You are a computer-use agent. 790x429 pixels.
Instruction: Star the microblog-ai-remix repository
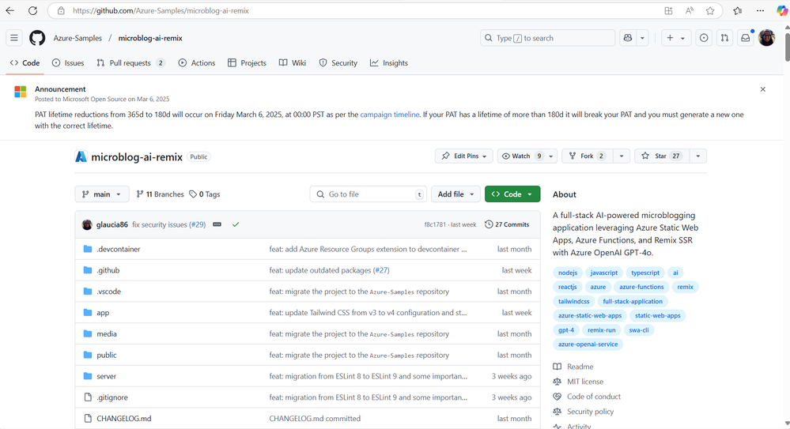(x=662, y=156)
